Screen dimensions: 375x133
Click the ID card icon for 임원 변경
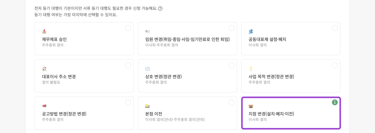click(148, 31)
